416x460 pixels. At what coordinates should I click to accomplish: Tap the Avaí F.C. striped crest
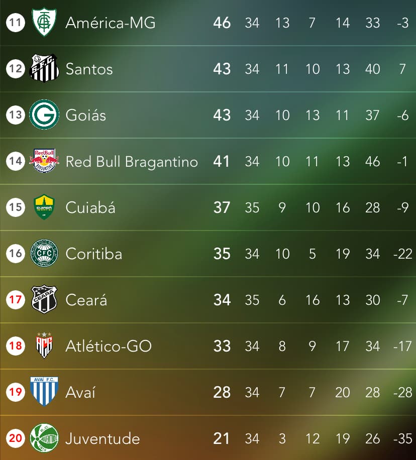(x=44, y=392)
